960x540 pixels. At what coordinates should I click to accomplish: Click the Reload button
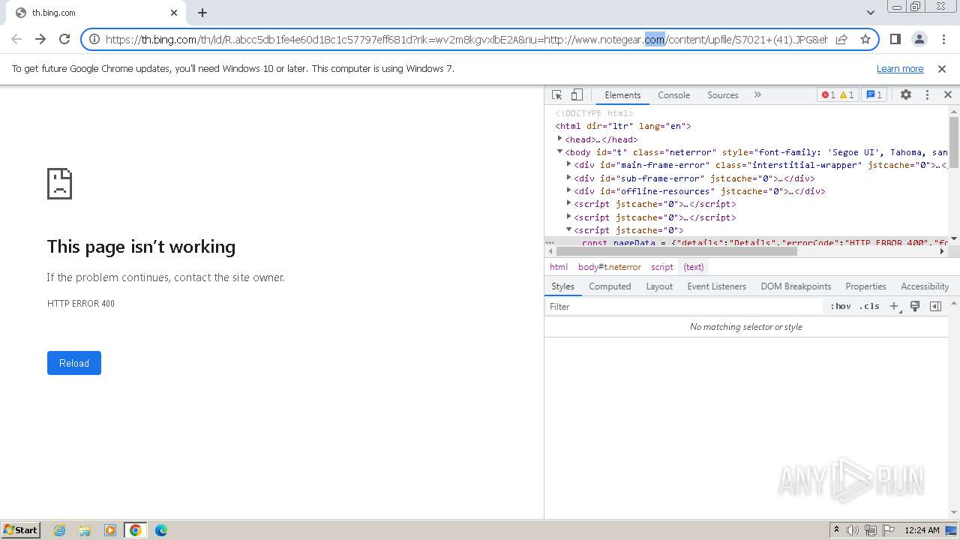74,363
